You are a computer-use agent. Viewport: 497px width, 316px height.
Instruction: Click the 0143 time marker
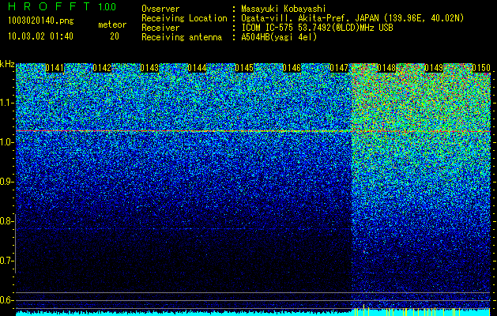tap(149, 68)
